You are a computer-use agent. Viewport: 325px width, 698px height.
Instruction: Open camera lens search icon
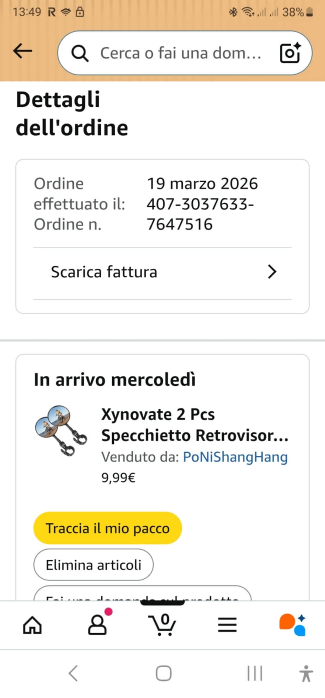click(x=290, y=53)
